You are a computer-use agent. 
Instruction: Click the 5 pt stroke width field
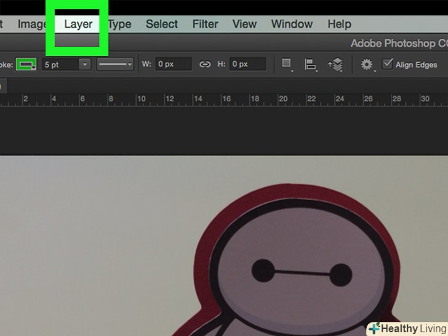pyautogui.click(x=59, y=64)
